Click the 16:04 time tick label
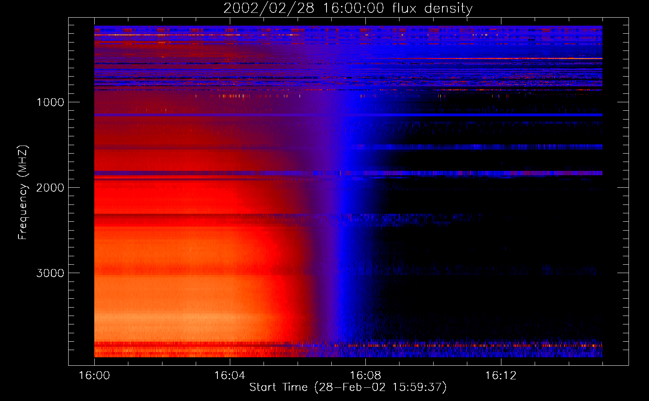The image size is (649, 401). pos(229,376)
